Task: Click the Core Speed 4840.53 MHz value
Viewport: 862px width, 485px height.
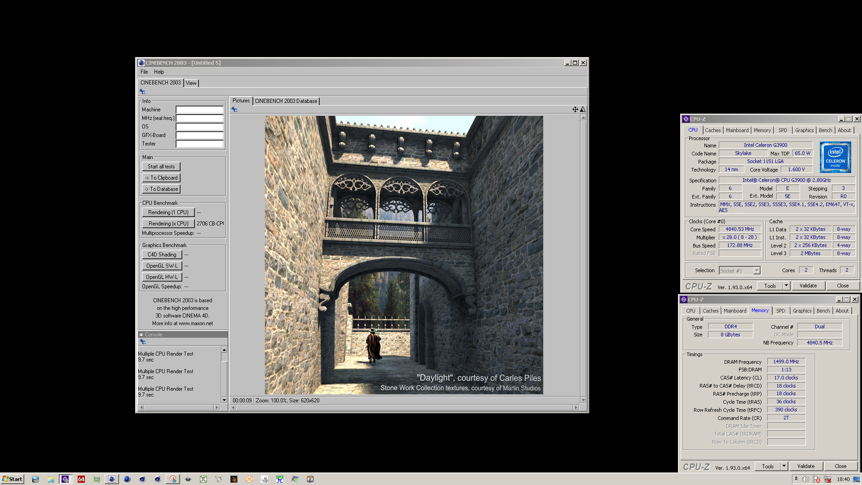Action: click(740, 229)
